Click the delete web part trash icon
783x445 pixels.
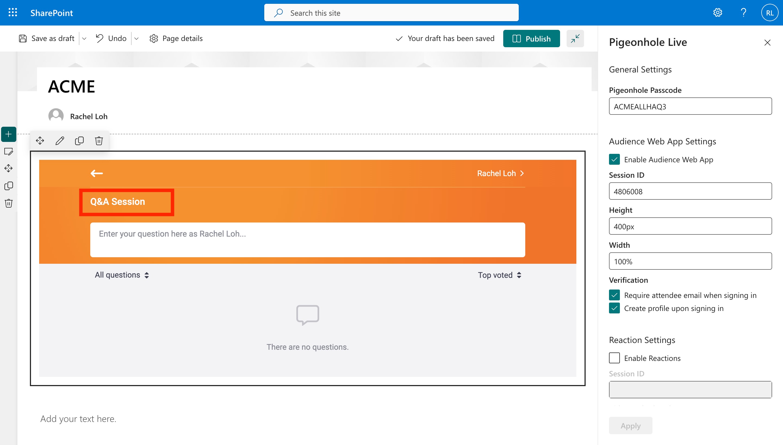pos(99,141)
